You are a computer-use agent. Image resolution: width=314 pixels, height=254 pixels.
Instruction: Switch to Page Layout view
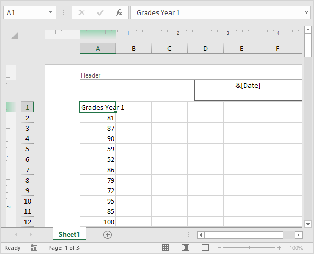pos(185,248)
